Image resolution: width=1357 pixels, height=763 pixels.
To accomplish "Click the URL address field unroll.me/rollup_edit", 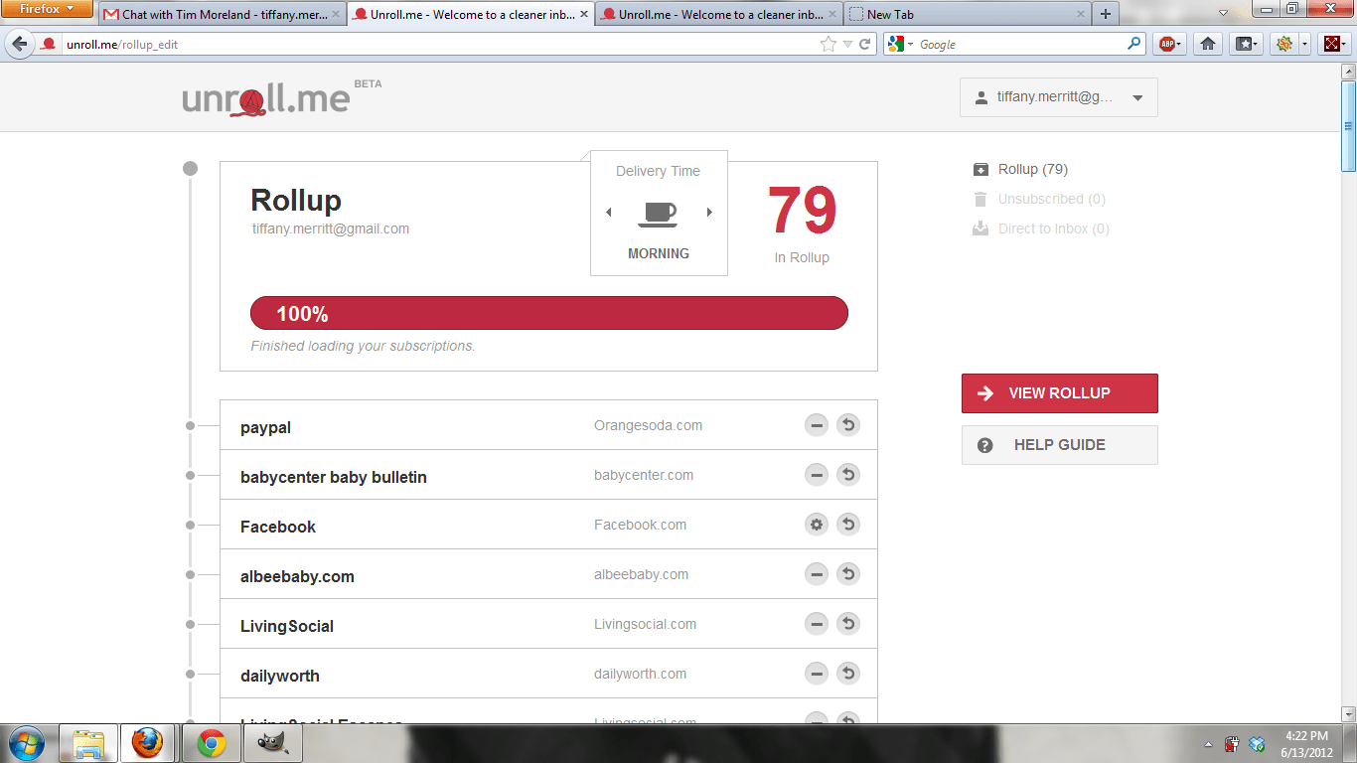I will [437, 44].
